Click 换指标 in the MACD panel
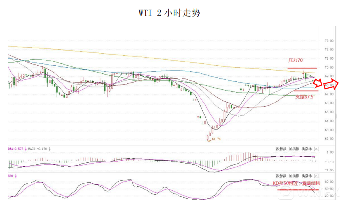Viewport: 344px width, 206px height. click(x=306, y=149)
